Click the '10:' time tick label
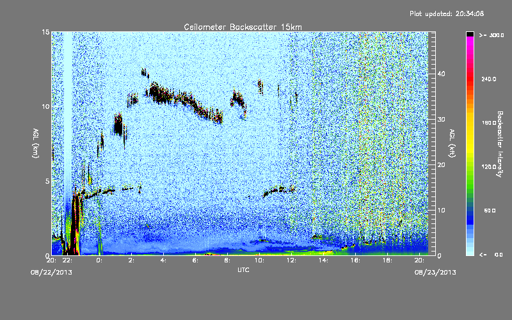Viewport: 512px width, 320px height. [259, 260]
